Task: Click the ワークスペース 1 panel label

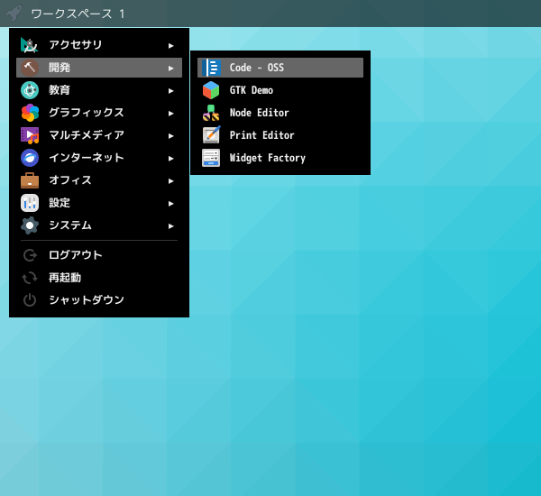Action: (78, 14)
